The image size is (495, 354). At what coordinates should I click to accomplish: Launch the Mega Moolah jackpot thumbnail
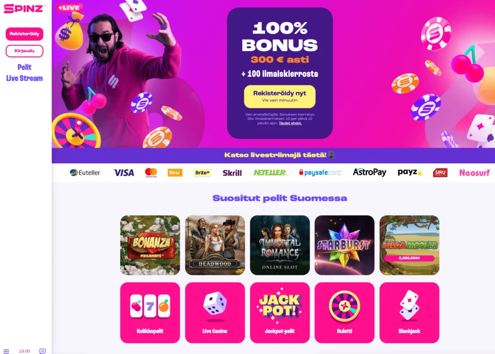click(x=409, y=245)
